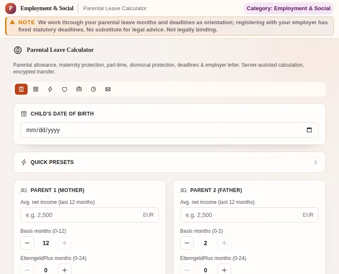Click the Parental Leave Calculator breadcrumb
This screenshot has height=274, width=339.
tap(115, 8)
